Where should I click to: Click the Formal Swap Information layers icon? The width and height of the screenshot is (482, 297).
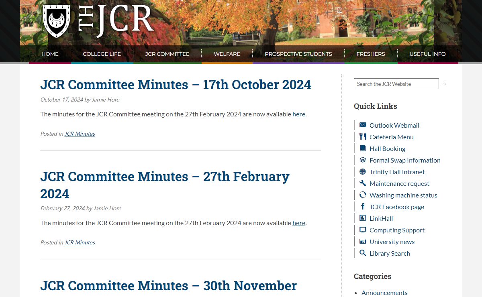[363, 160]
